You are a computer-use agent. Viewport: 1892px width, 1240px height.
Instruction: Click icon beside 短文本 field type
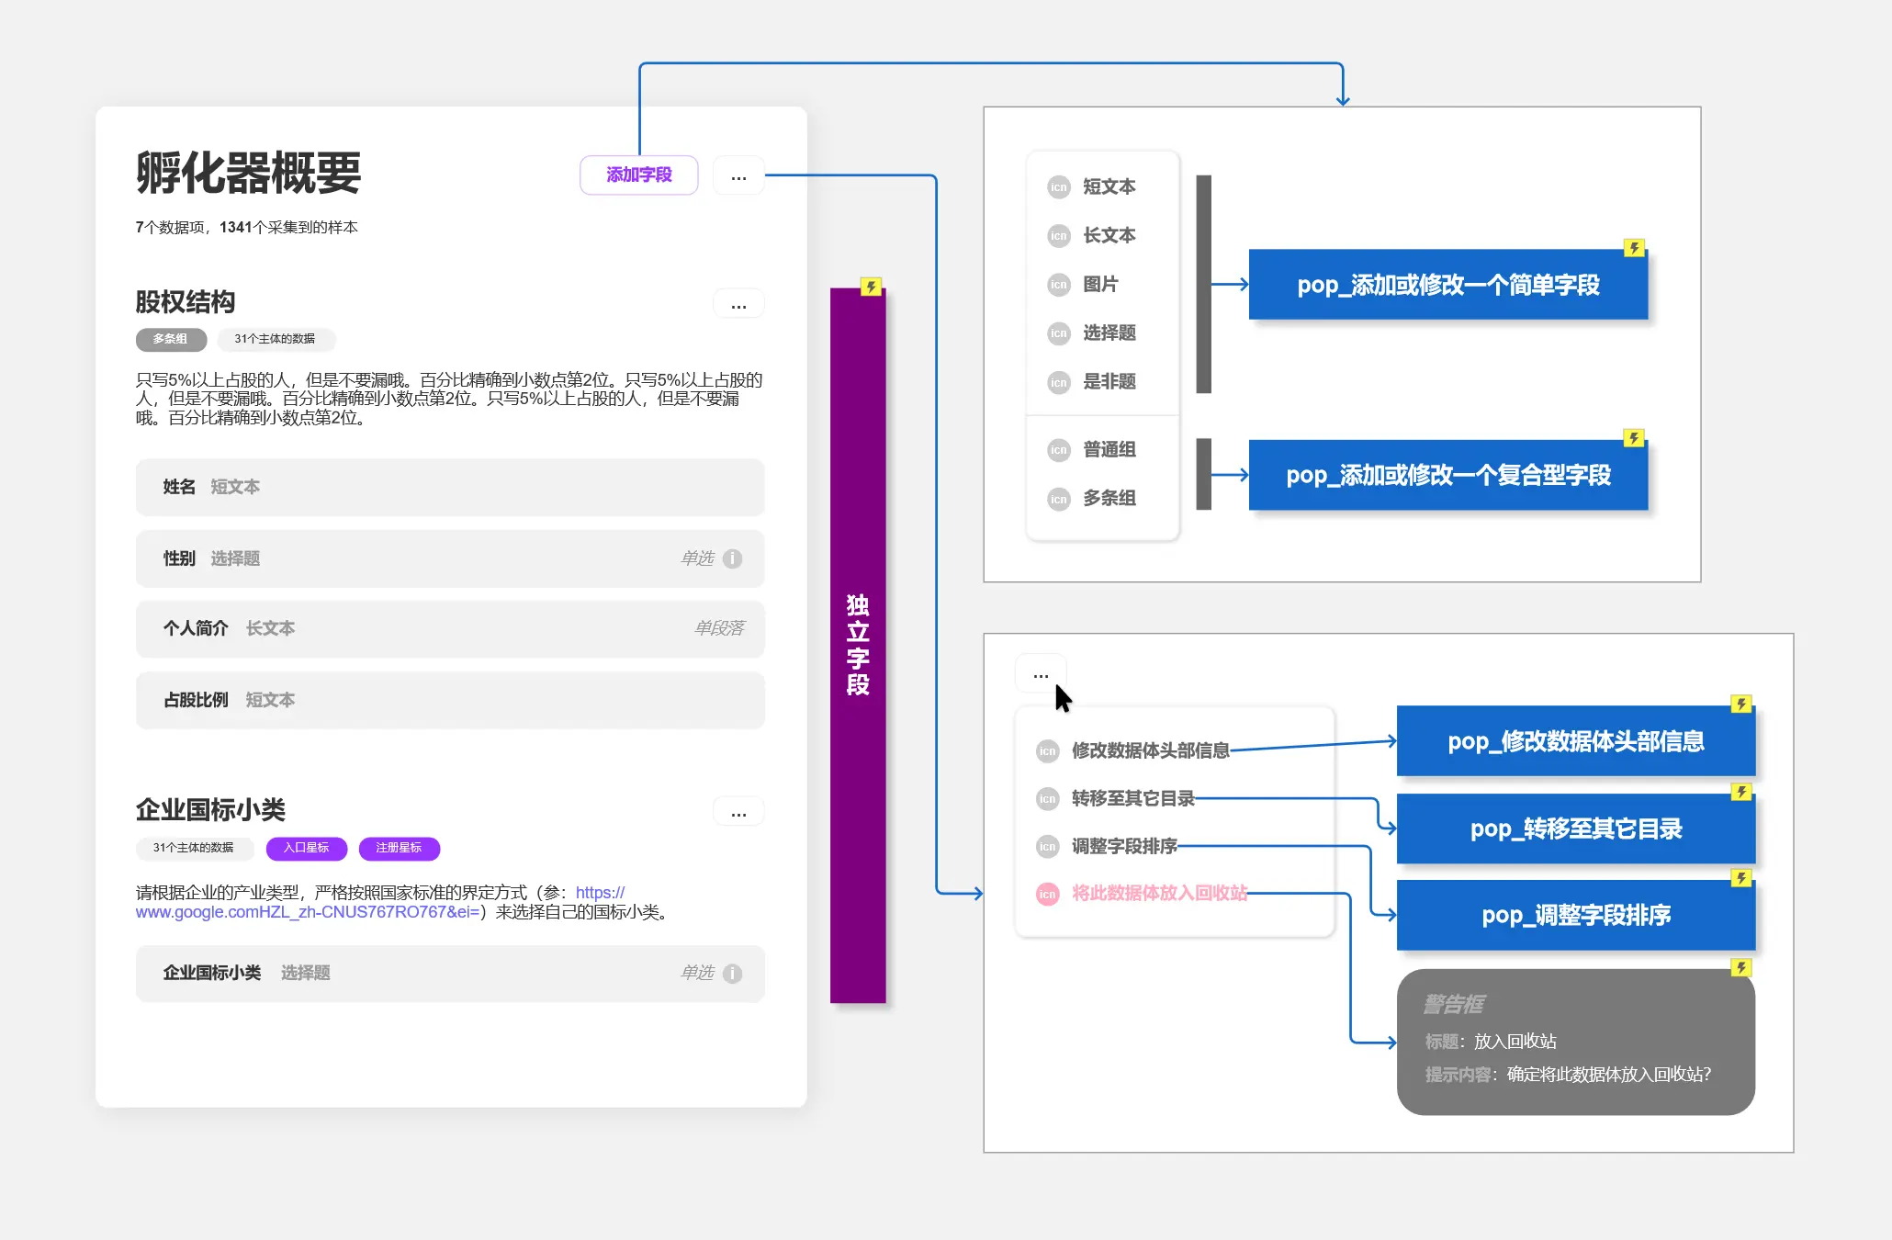1059,187
